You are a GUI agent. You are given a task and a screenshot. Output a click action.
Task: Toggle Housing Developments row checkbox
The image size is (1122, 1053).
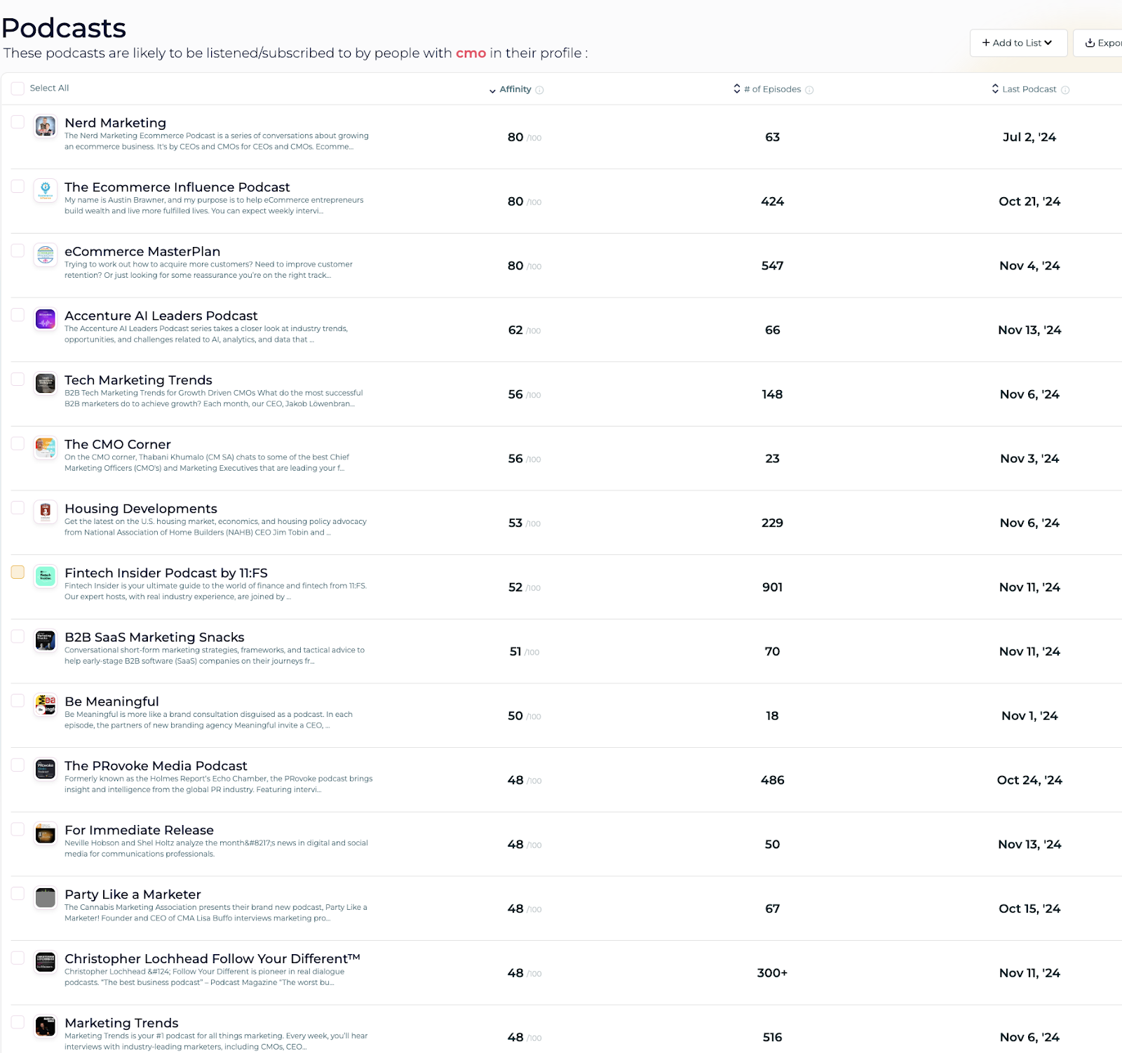[x=18, y=508]
